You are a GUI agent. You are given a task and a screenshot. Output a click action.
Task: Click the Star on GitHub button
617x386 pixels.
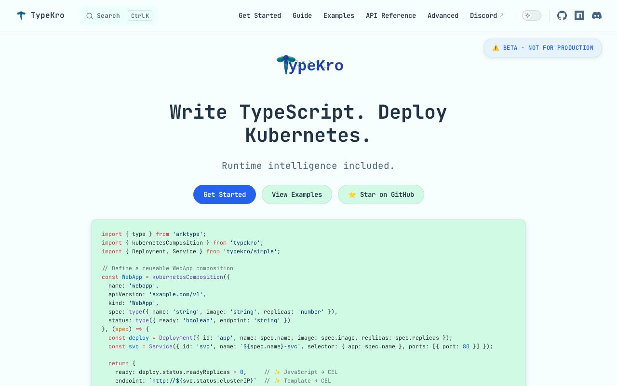381,194
